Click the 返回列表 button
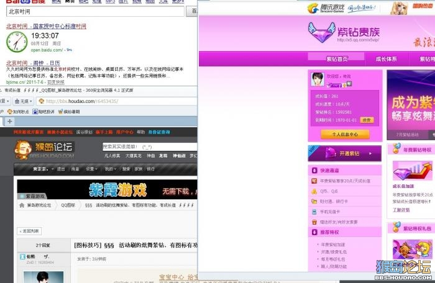 point(29,231)
